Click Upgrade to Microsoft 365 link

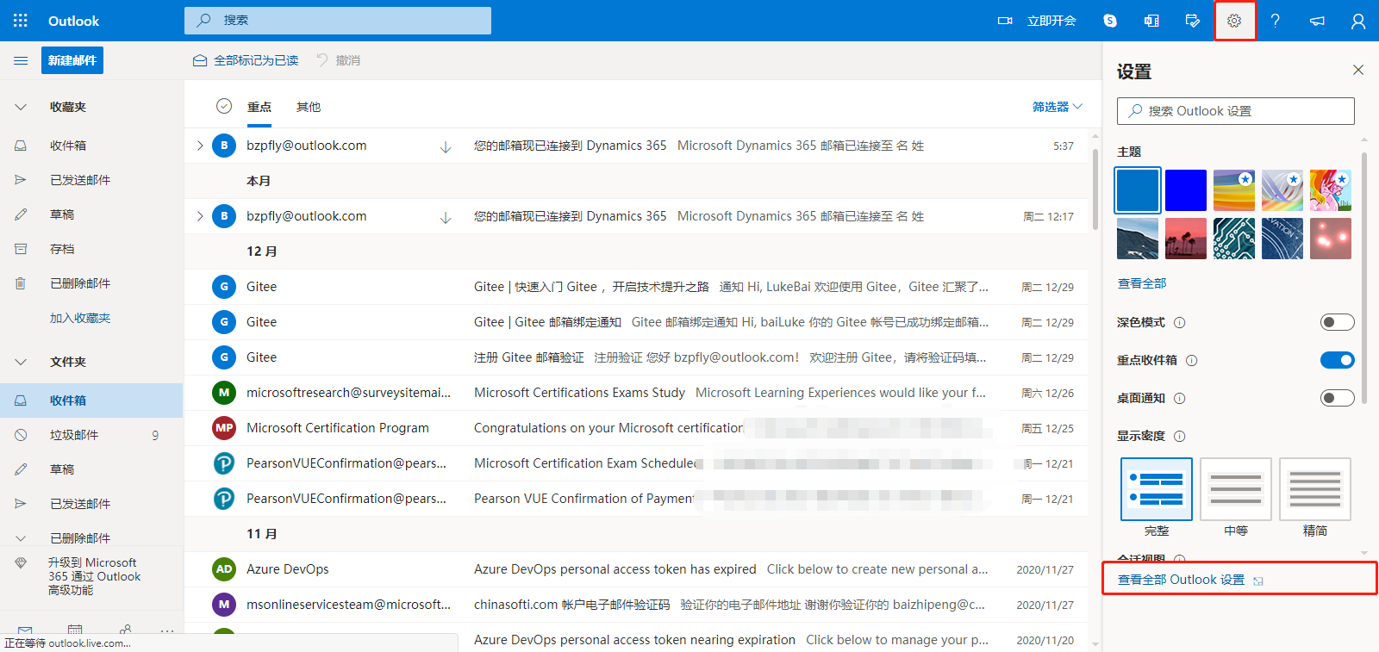(x=94, y=576)
